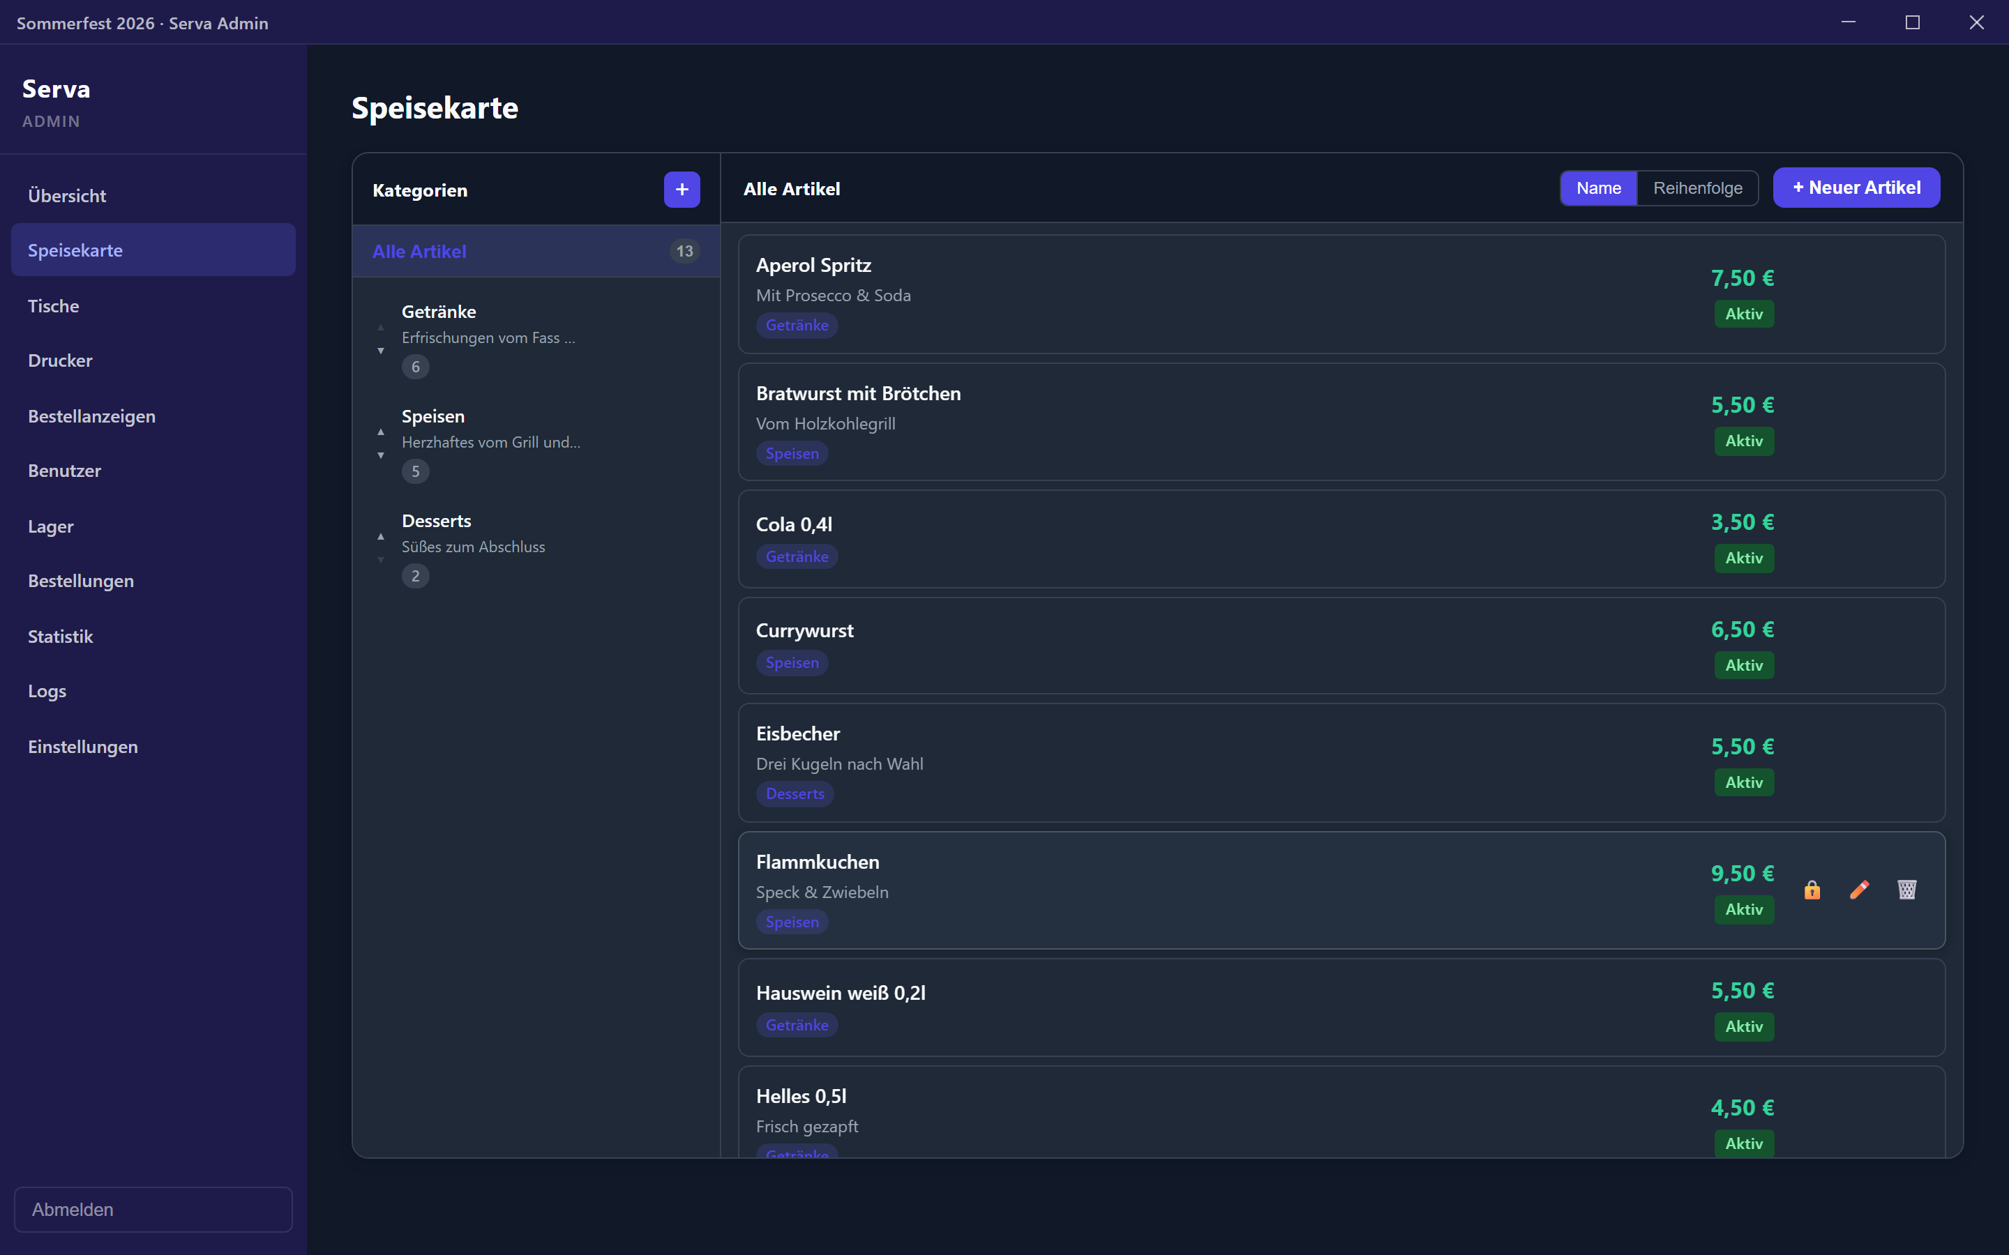Open Einstellungen in sidebar
This screenshot has width=2009, height=1255.
click(153, 747)
